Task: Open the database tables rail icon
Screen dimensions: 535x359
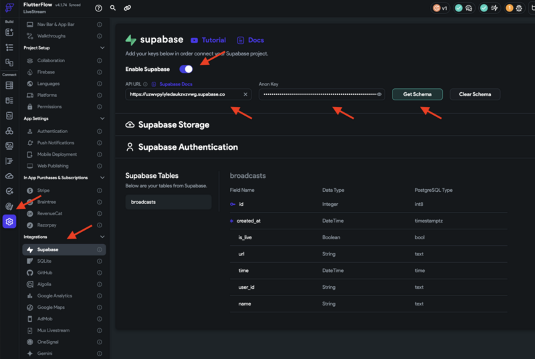Action: point(9,85)
